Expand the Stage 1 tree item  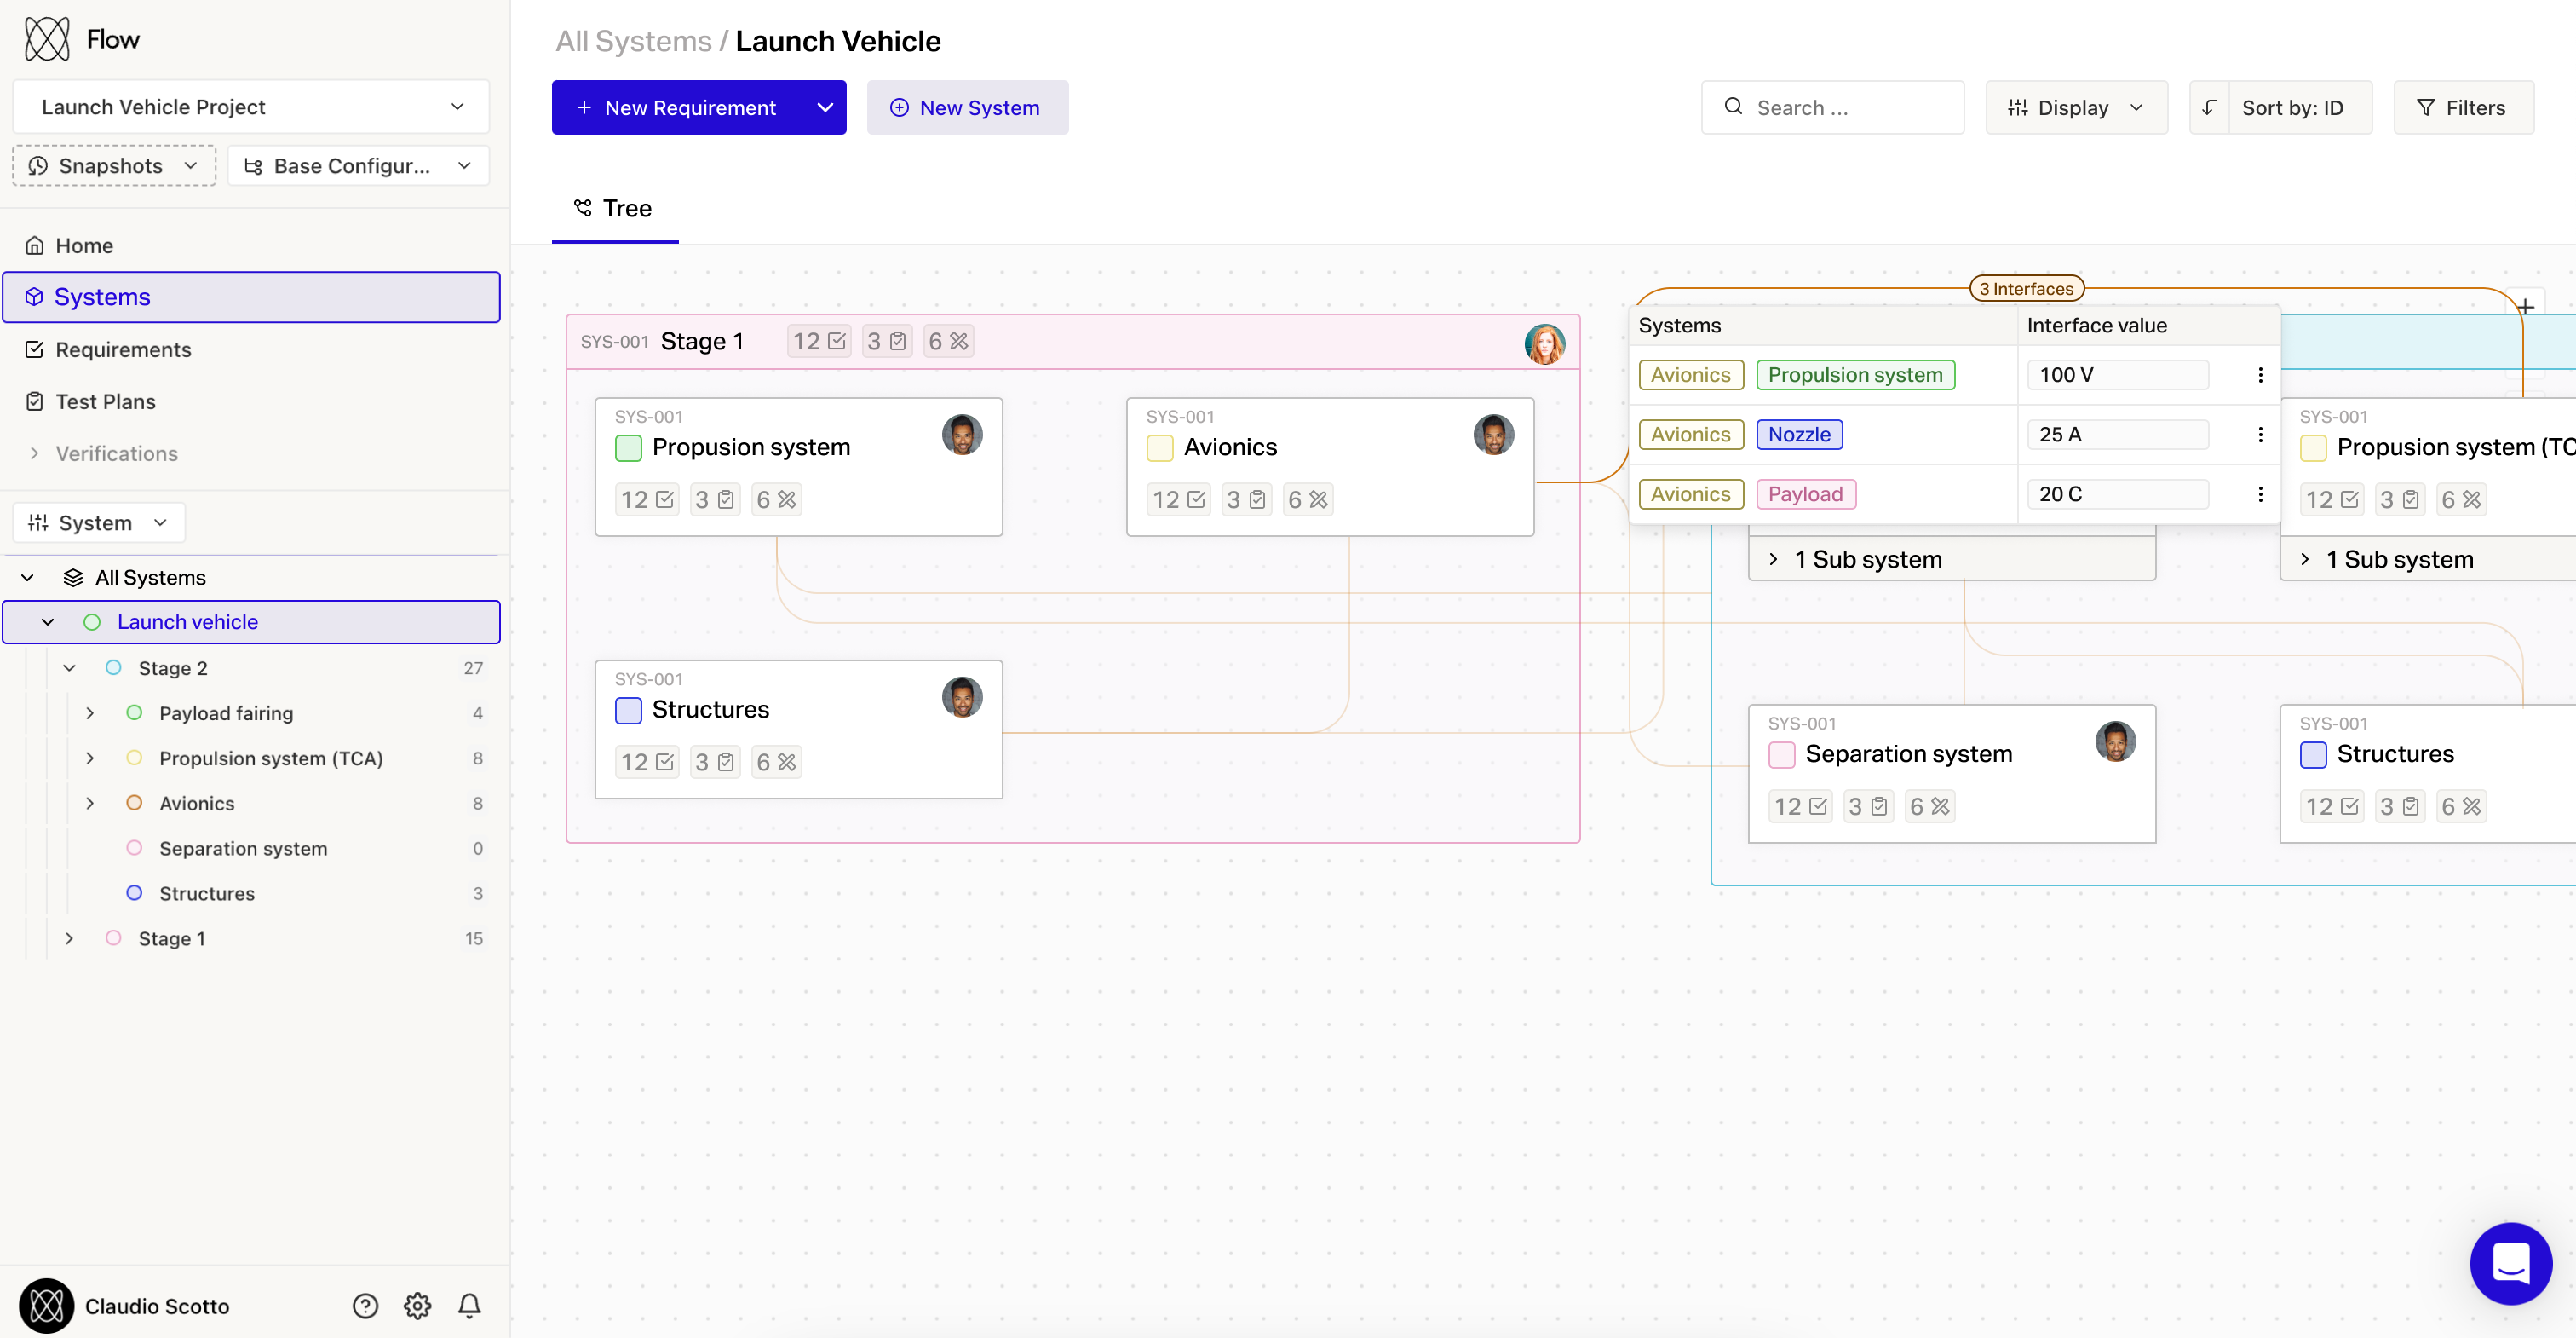[x=69, y=938]
